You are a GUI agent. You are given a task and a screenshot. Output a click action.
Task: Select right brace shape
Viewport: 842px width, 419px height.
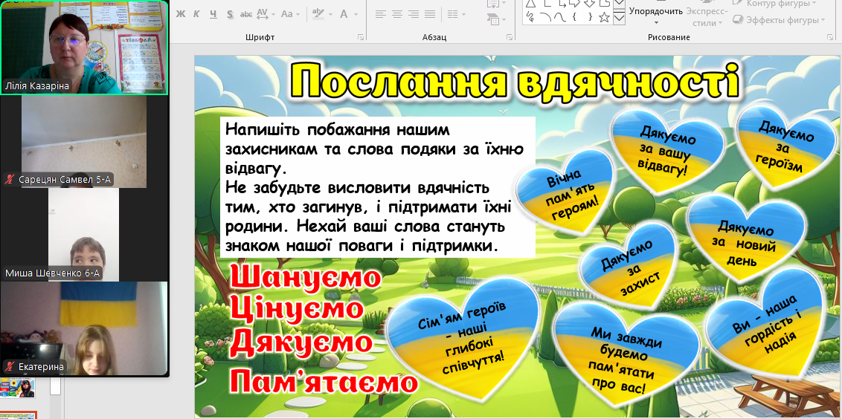click(x=589, y=17)
